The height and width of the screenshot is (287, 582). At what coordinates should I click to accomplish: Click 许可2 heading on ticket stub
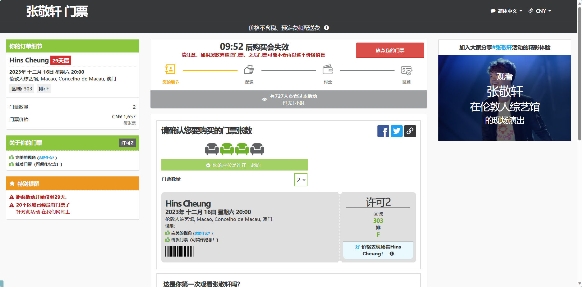(378, 202)
